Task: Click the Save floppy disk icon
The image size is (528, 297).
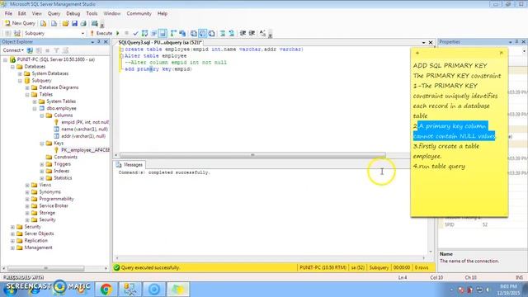Action: tap(74, 23)
